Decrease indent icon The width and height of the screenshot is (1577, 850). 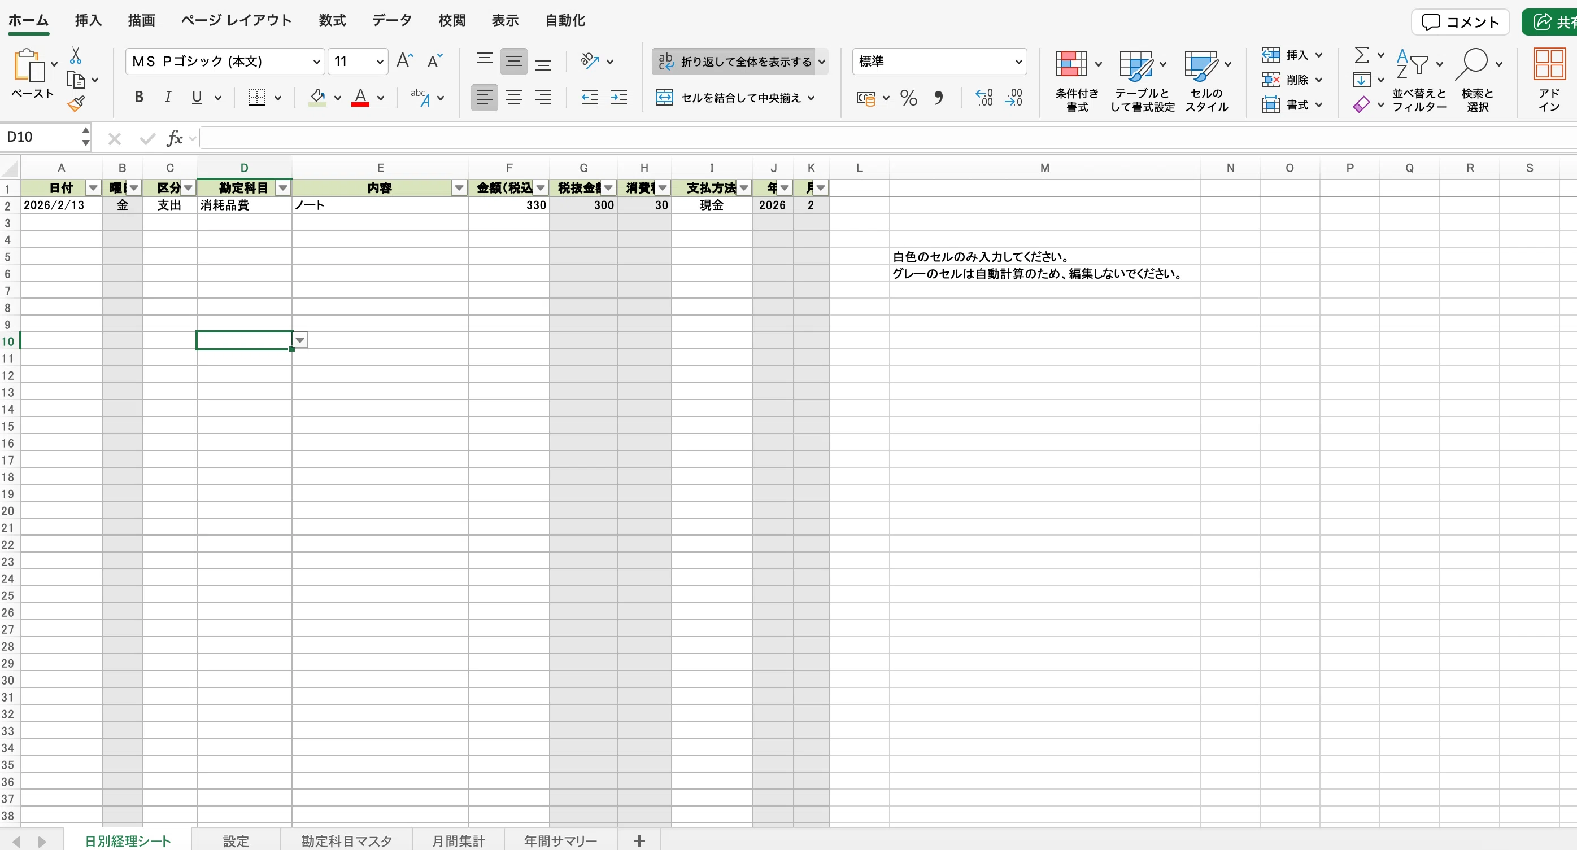pos(590,97)
